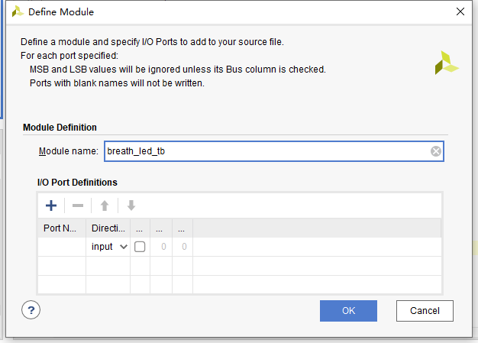
Task: Remove selected port with the minus icon
Action: pyautogui.click(x=78, y=205)
